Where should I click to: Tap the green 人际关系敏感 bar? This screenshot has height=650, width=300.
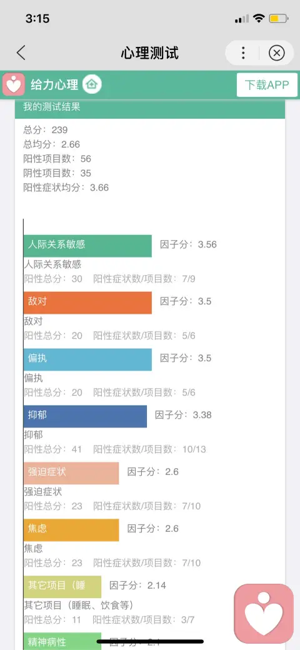pyautogui.click(x=88, y=246)
